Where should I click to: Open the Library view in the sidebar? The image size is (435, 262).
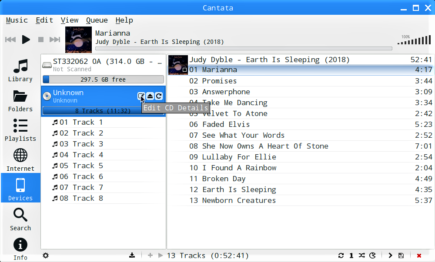pyautogui.click(x=20, y=70)
